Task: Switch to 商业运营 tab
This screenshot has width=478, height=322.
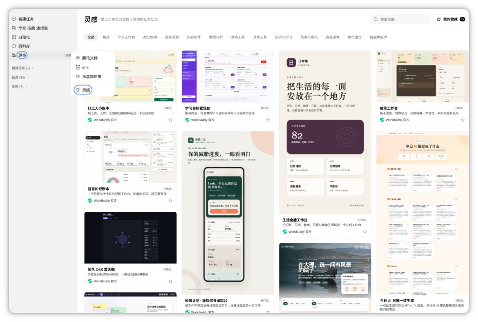Action: [x=332, y=37]
